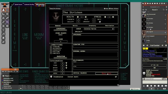Select the Journal Notes bookmark tool

(x=3, y=38)
